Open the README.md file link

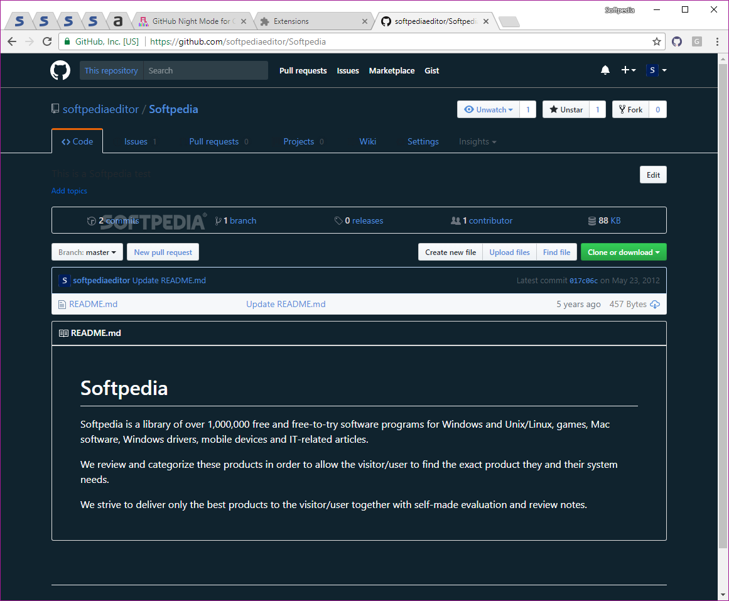pos(93,304)
